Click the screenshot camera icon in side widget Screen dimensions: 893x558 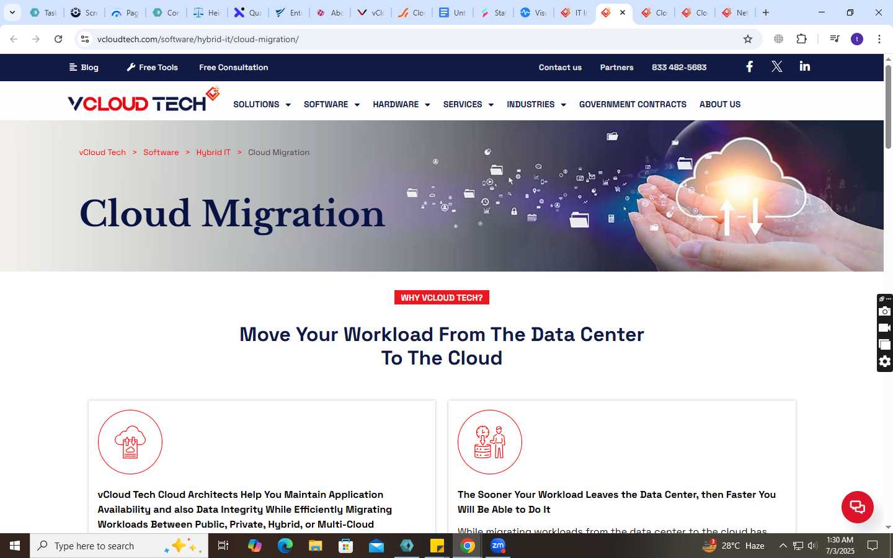pos(885,311)
